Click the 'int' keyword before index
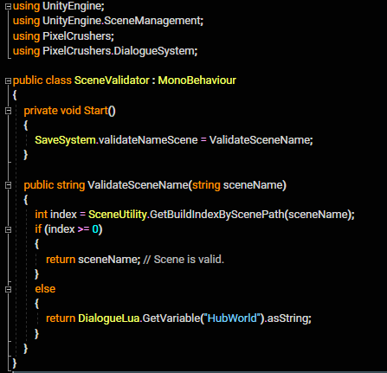 (x=41, y=215)
